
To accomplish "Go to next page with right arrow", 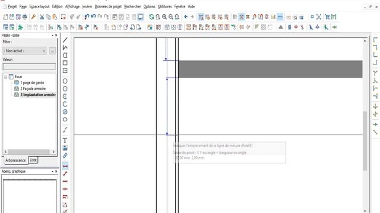I will [x=192, y=17].
